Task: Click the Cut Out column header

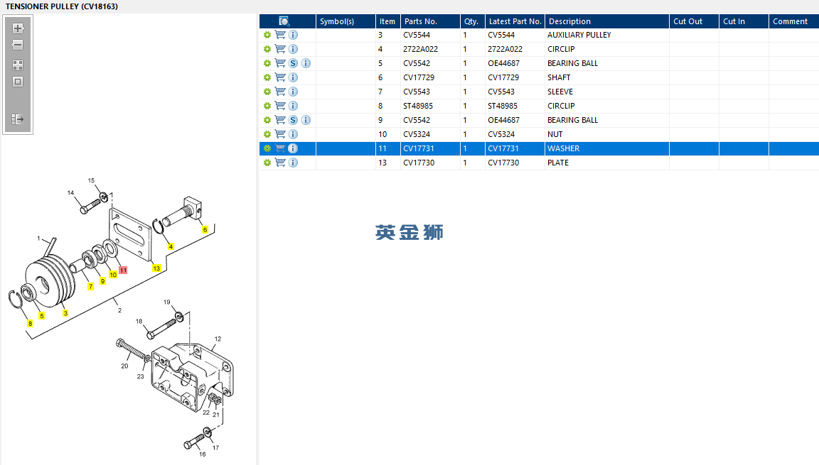Action: point(694,21)
